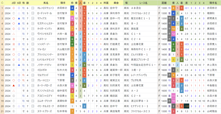The width and height of the screenshot is (221, 114).
Task: Click previous jockey 城野慈尚
Action: tap(212, 91)
